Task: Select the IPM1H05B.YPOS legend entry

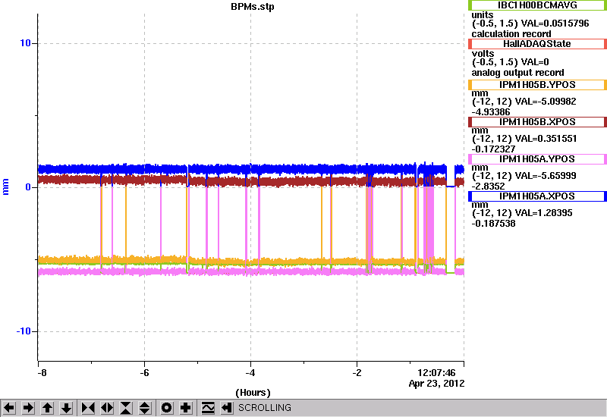Action: click(537, 85)
